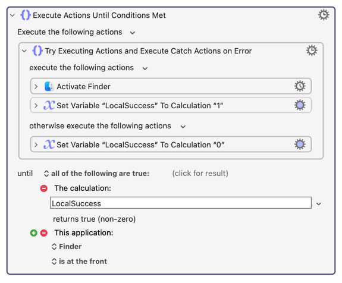
Task: Collapse the Execute Actions Until Conditions Met action
Action: (12, 15)
